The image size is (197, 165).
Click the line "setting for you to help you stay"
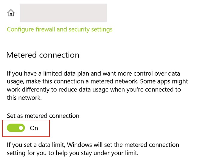point(73,154)
